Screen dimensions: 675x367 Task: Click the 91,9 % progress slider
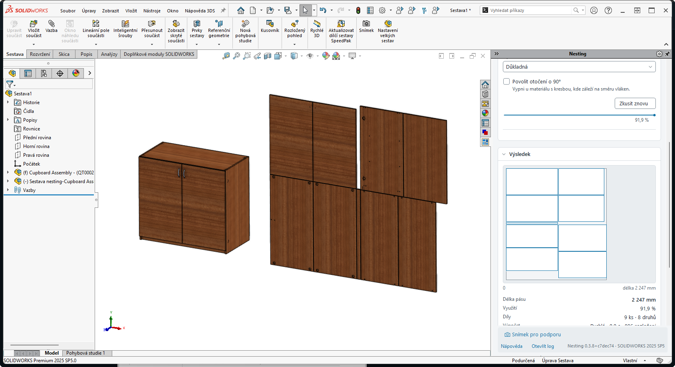579,115
